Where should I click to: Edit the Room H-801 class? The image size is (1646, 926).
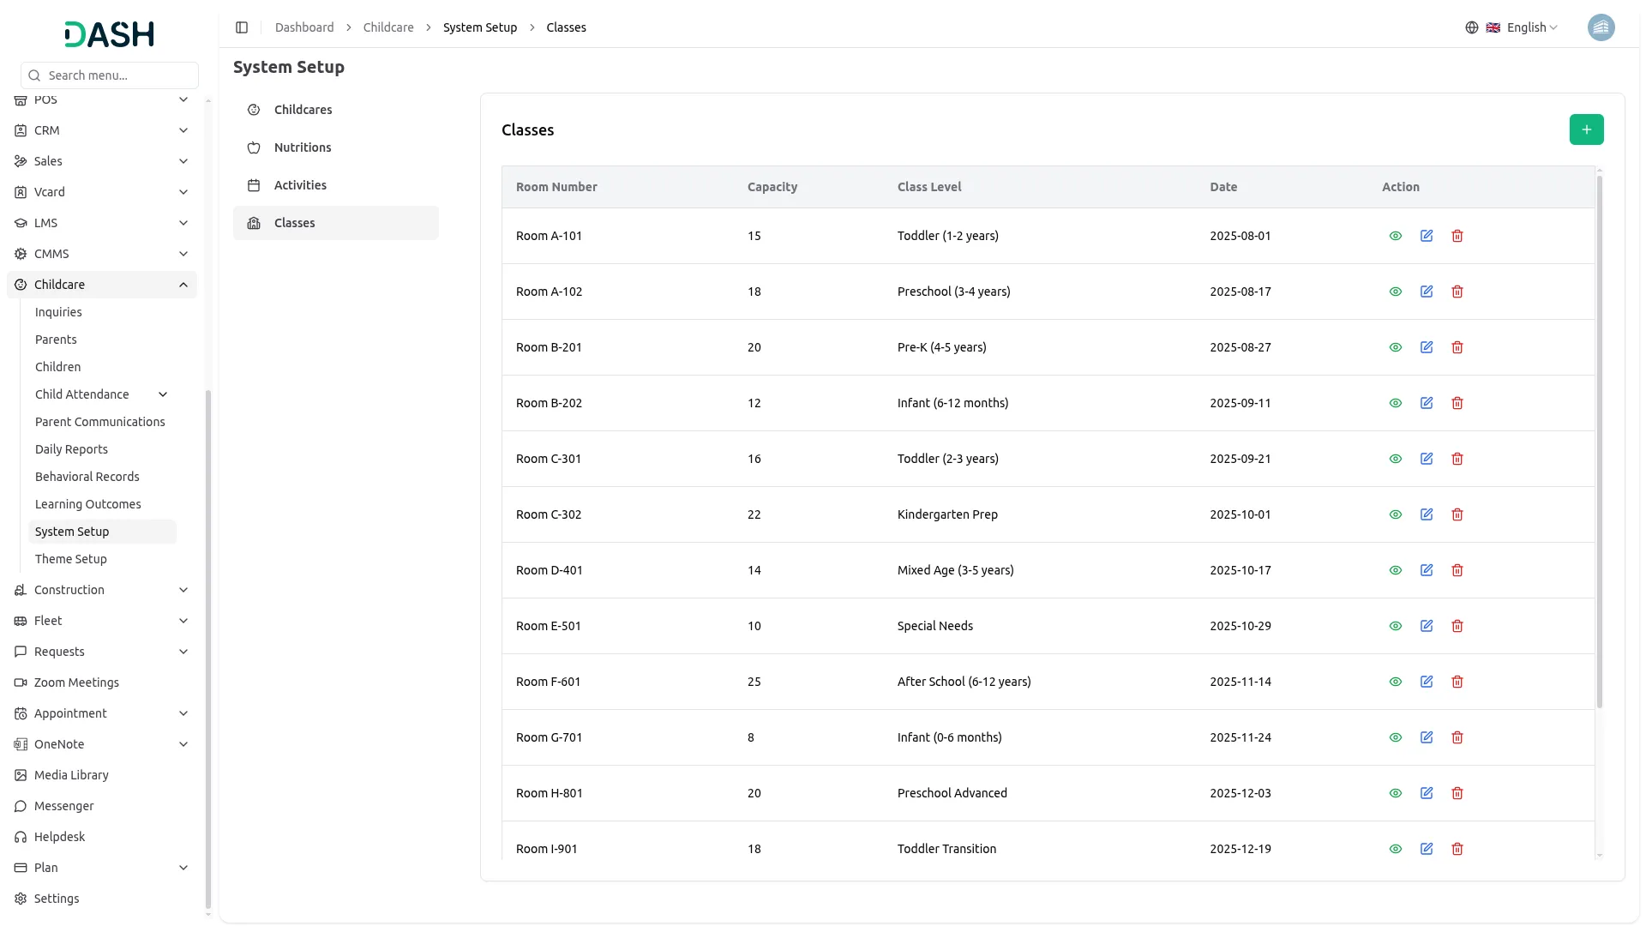(1427, 793)
